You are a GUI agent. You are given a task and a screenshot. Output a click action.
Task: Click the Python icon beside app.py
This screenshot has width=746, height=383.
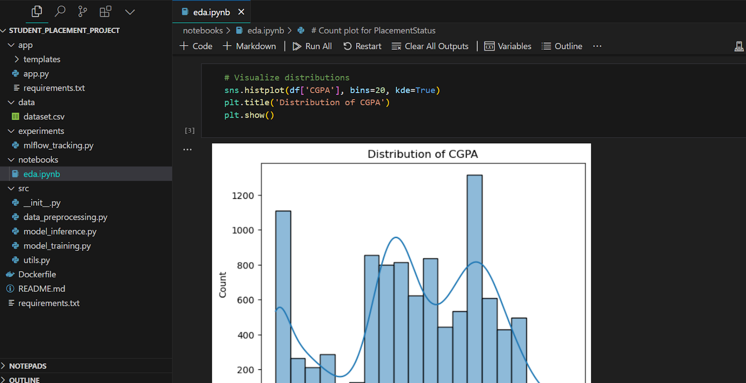tap(15, 74)
